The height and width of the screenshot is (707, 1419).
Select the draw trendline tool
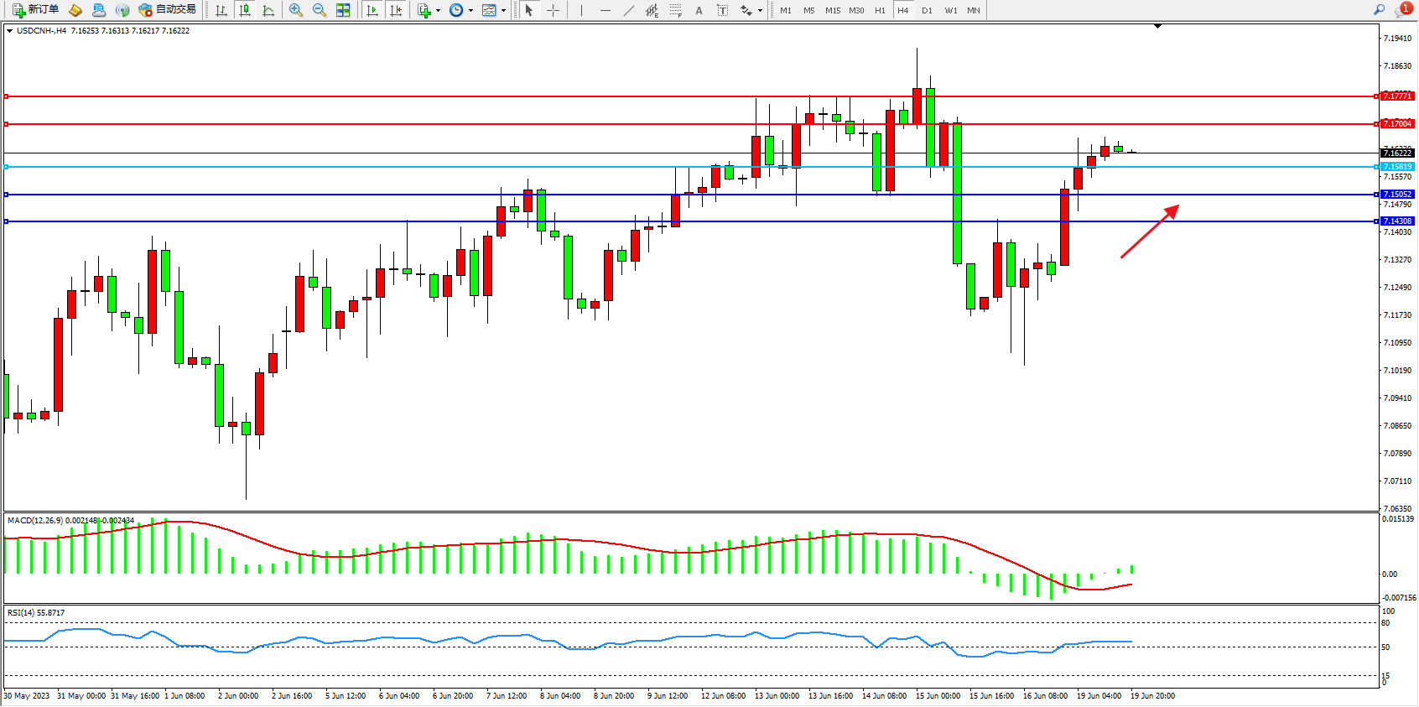click(629, 10)
